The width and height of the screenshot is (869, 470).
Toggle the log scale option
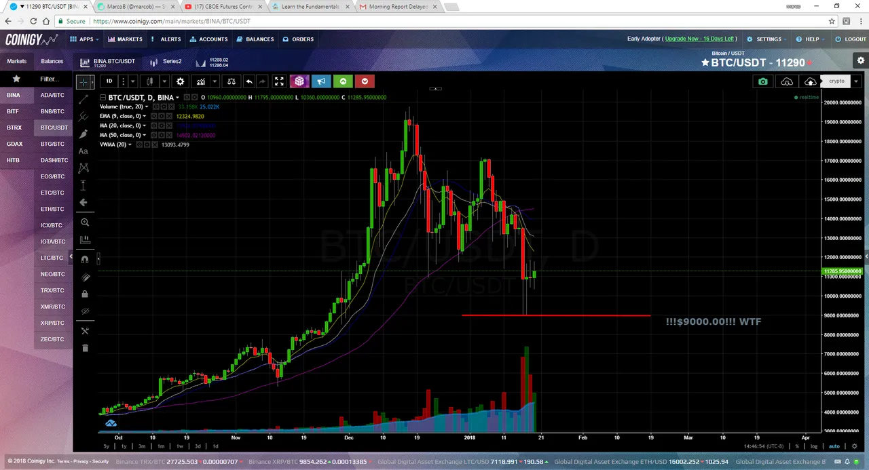(x=814, y=446)
